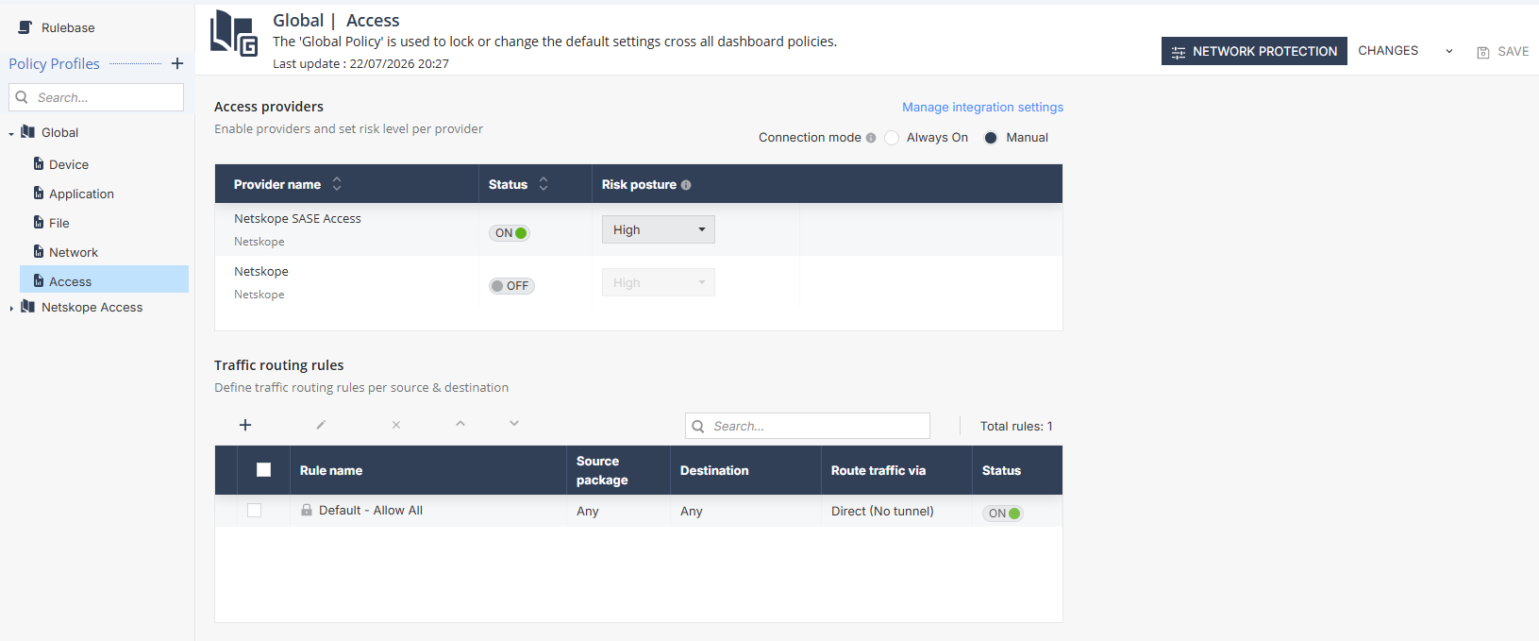Open the Device policy item
This screenshot has width=1539, height=641.
click(69, 164)
